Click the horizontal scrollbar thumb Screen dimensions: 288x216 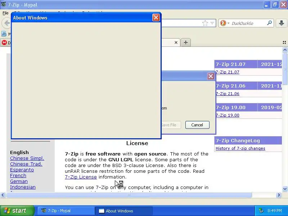coord(129,195)
